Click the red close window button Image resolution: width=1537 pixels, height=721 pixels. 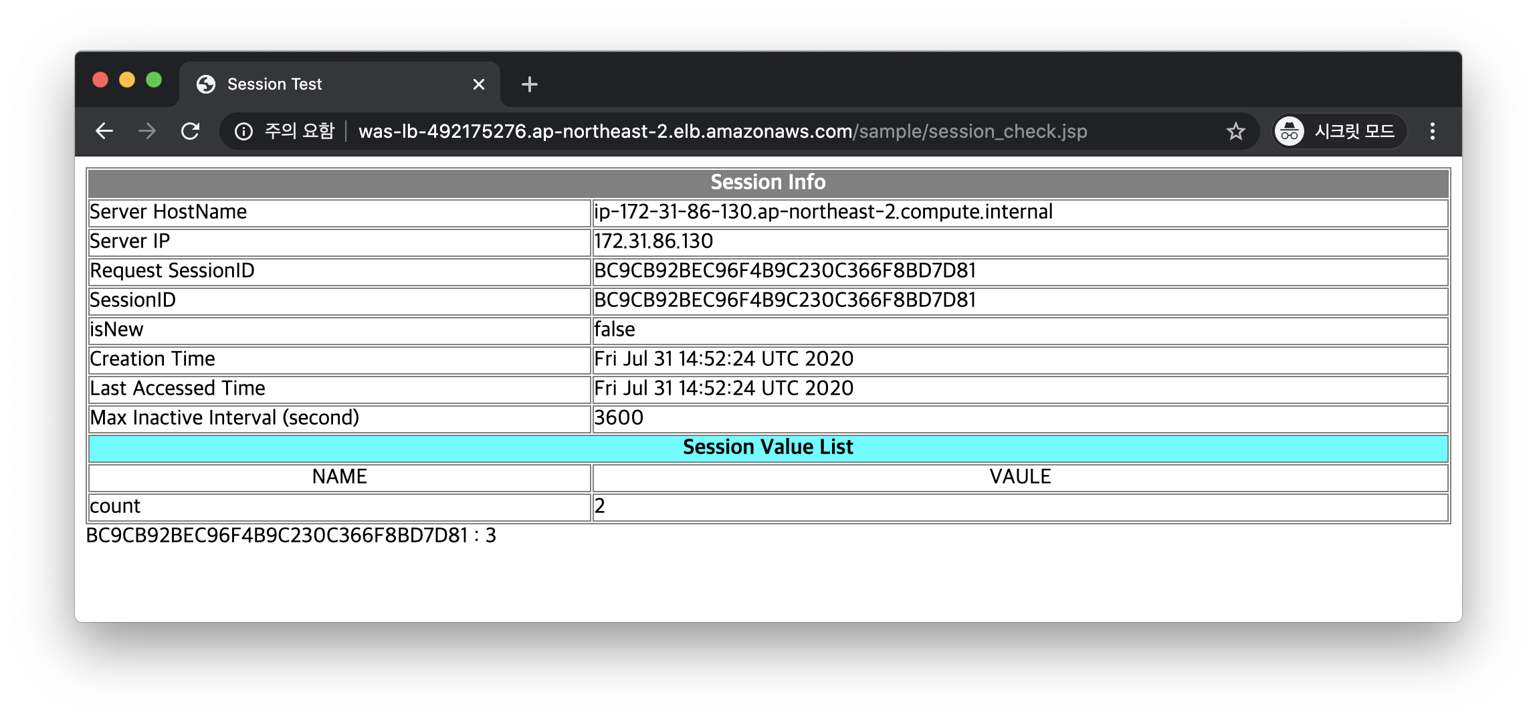100,80
